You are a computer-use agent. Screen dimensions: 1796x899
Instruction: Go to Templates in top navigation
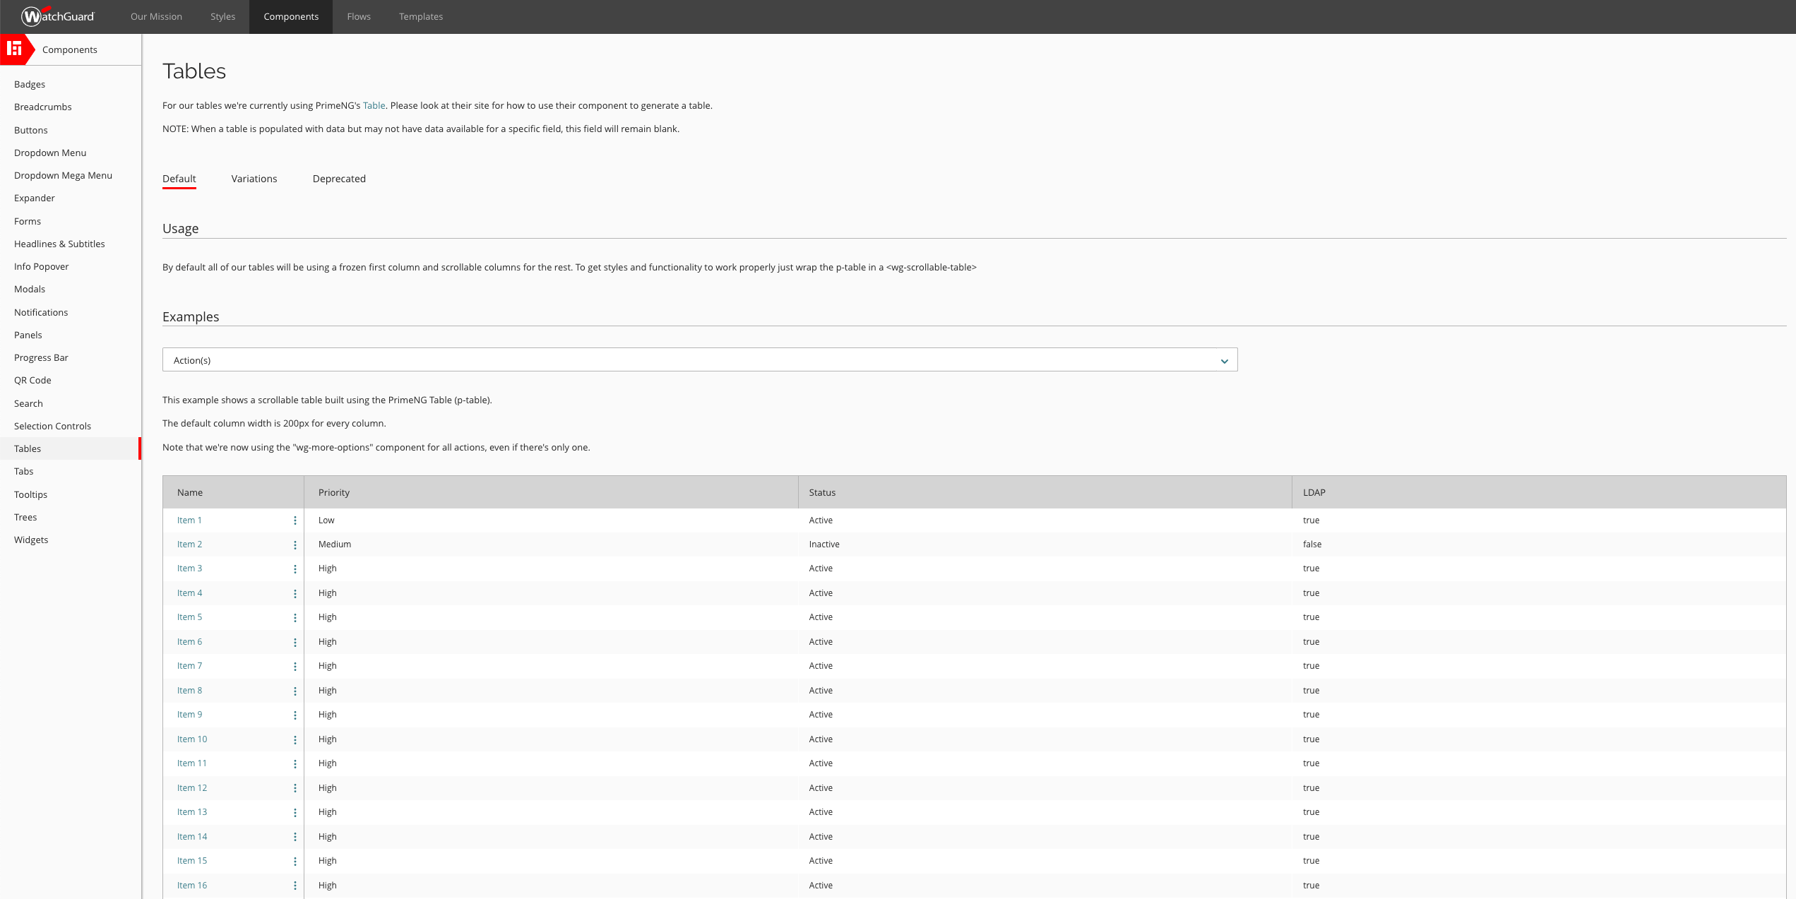coord(421,16)
